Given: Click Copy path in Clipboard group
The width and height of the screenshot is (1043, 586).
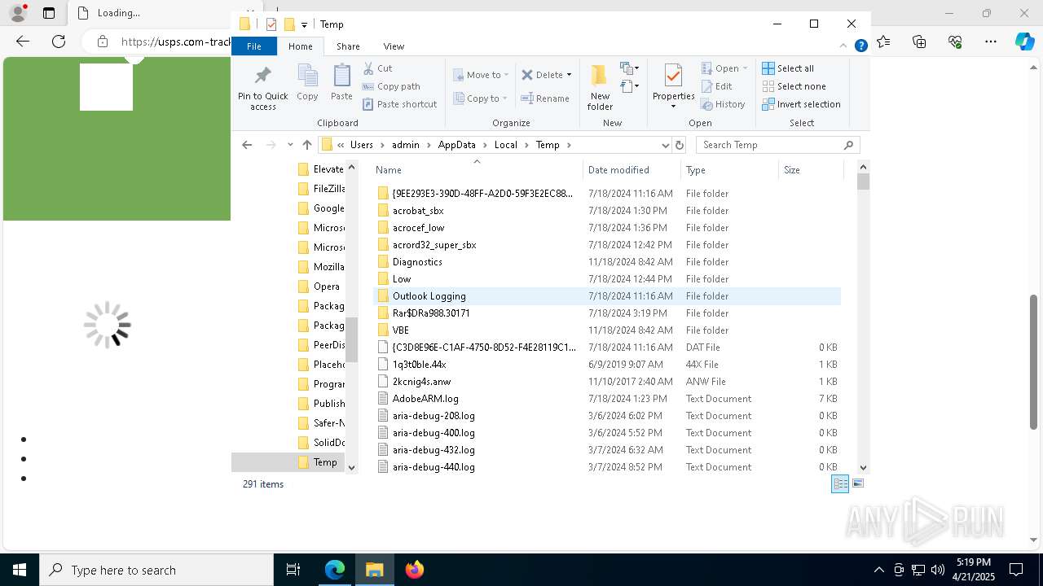Looking at the screenshot, I should pos(391,86).
